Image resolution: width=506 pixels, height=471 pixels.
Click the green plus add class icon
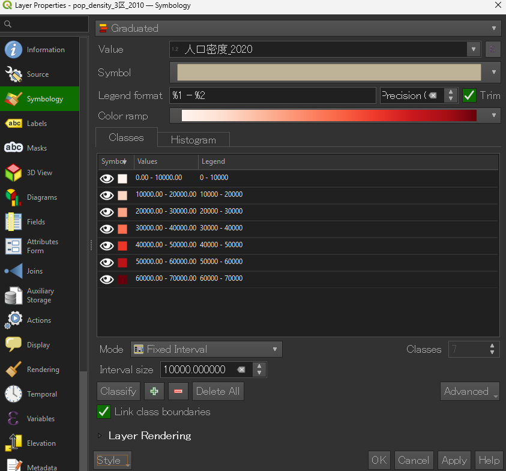click(x=154, y=391)
